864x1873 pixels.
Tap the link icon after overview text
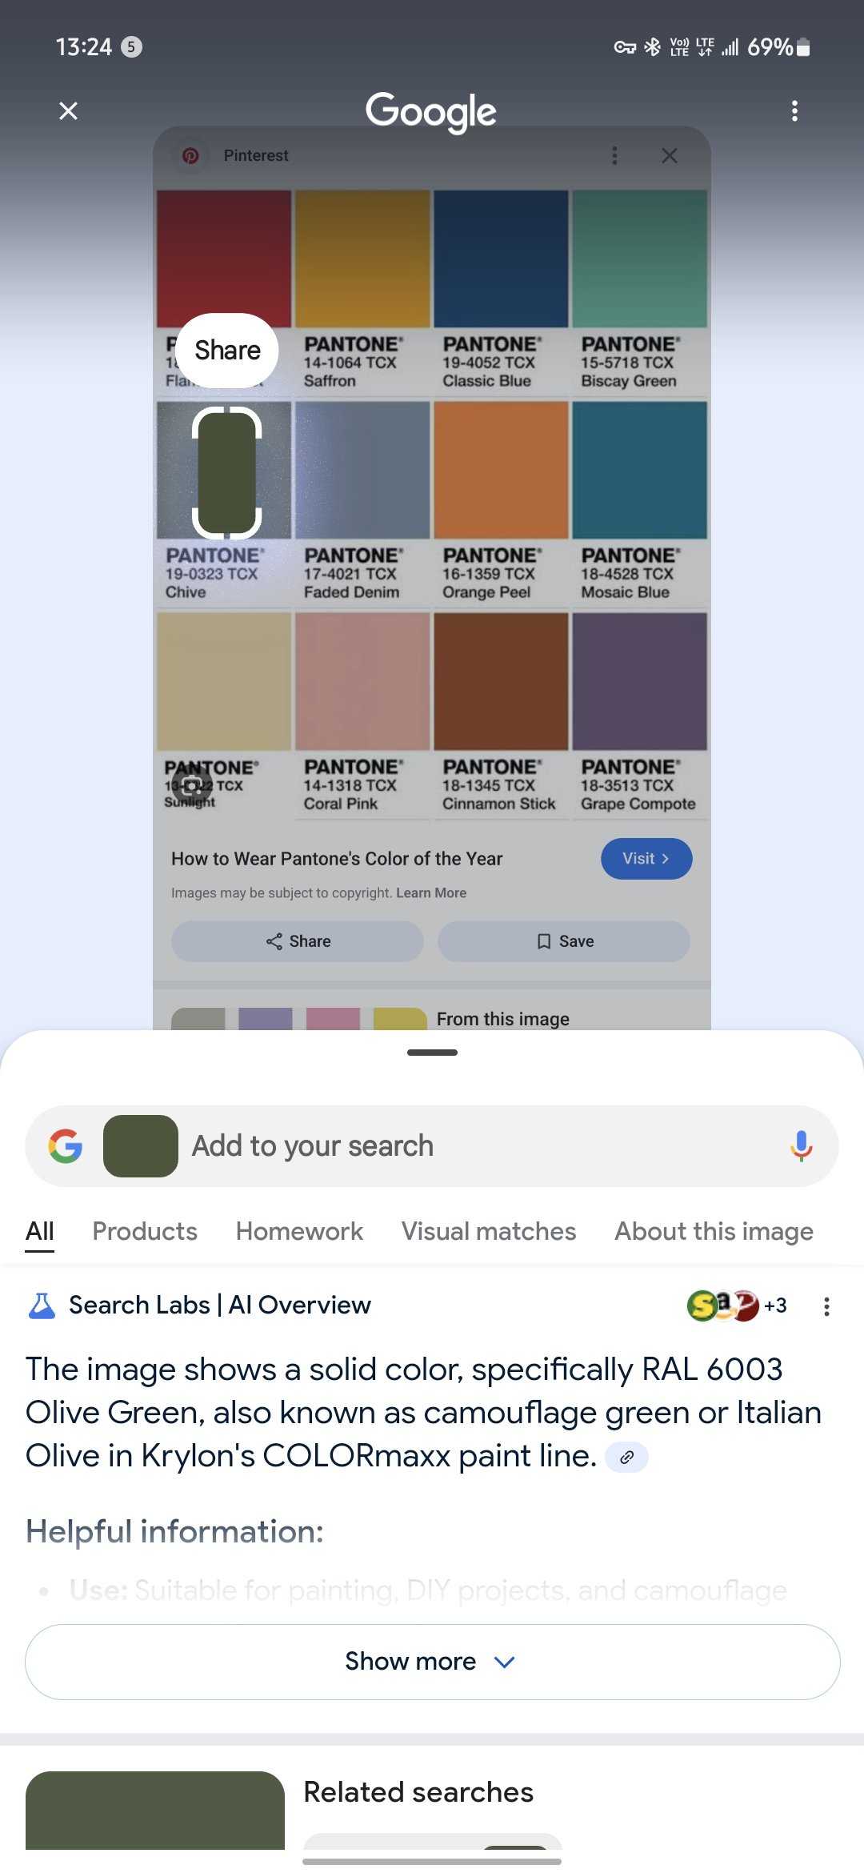click(x=626, y=1457)
